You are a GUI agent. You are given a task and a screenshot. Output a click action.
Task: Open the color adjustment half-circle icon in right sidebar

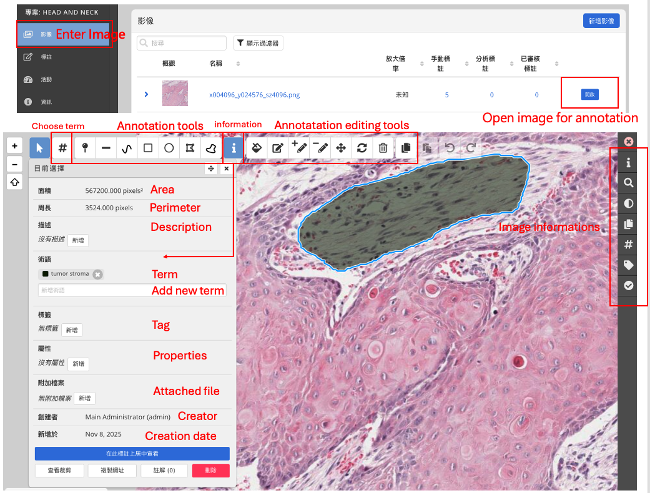click(x=629, y=203)
